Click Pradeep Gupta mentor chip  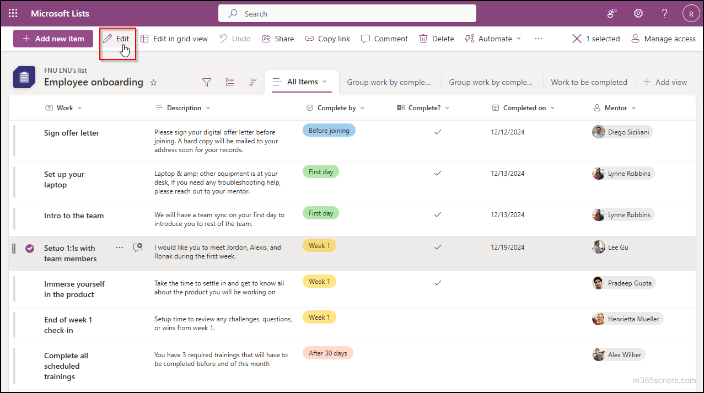tap(624, 283)
